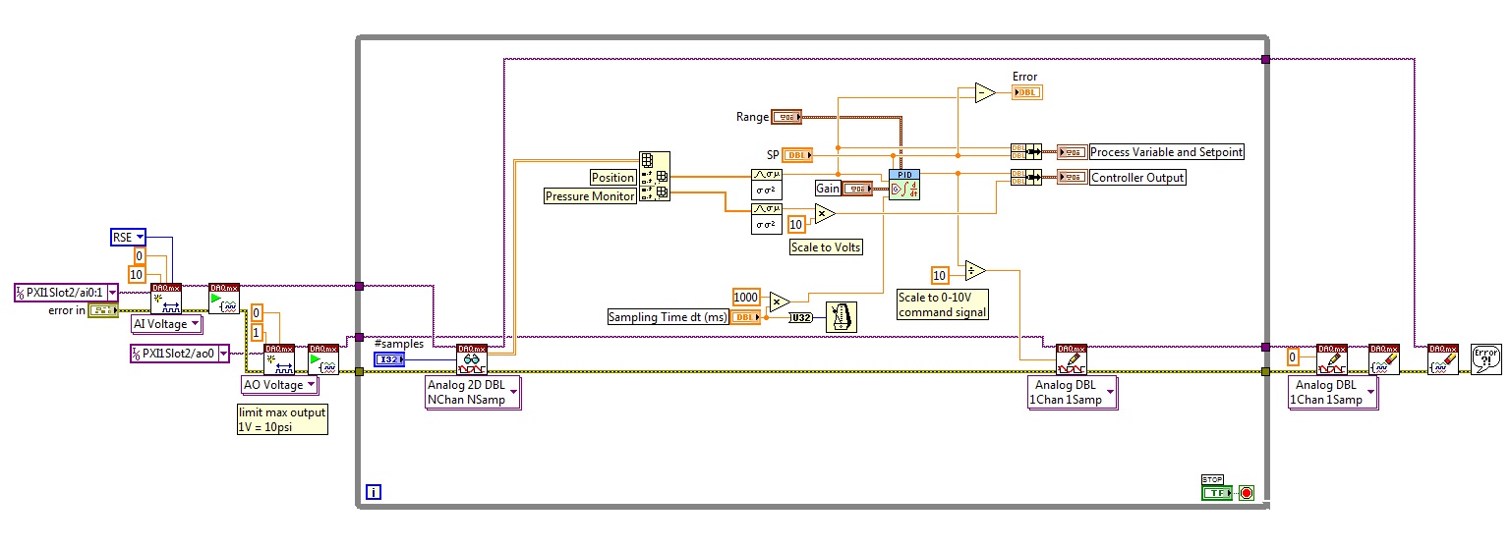Click the Gain cluster terminal
Image resolution: width=1511 pixels, height=548 pixels.
coord(858,188)
